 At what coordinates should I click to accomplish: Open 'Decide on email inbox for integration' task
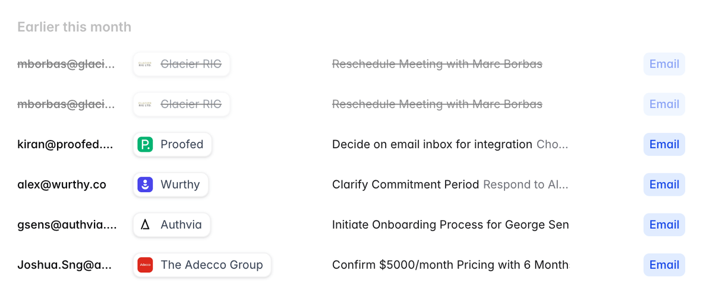click(432, 144)
